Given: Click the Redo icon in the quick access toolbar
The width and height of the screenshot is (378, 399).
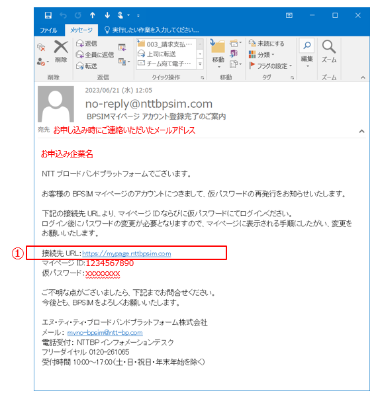Looking at the screenshot, I should point(78,15).
